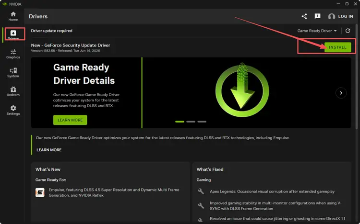360x224 pixels.
Task: Open the feedback notification icon
Action: click(x=318, y=16)
